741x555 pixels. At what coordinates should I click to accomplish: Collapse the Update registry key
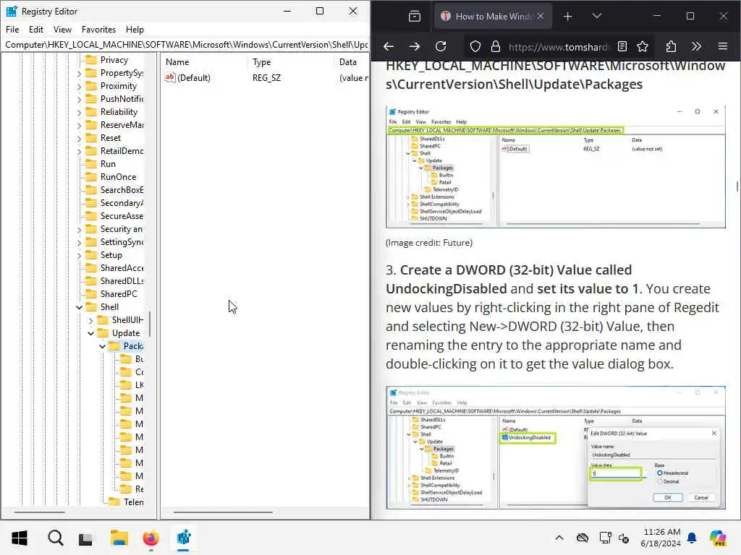point(90,333)
